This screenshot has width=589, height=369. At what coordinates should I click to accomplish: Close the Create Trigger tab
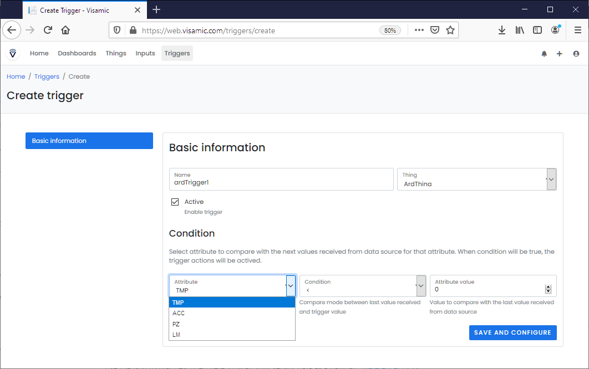click(138, 10)
